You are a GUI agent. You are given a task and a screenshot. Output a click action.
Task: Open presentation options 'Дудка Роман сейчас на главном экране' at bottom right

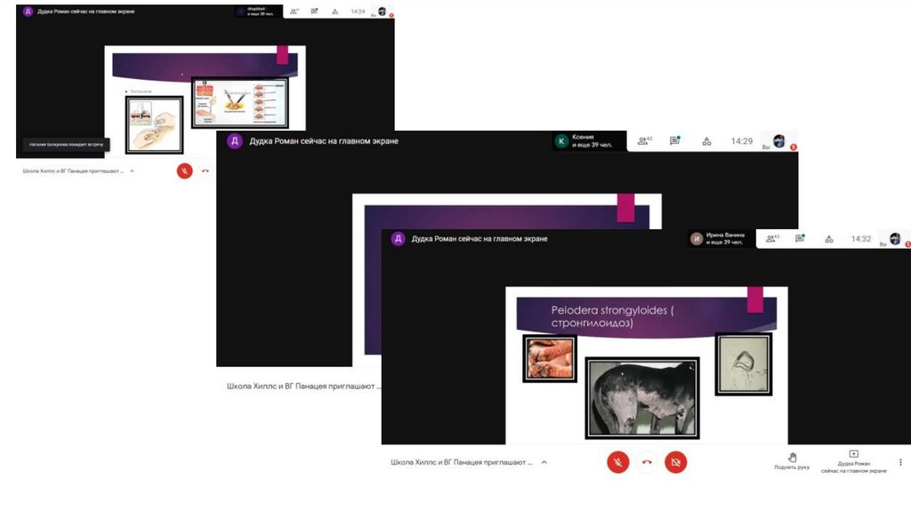click(x=853, y=462)
